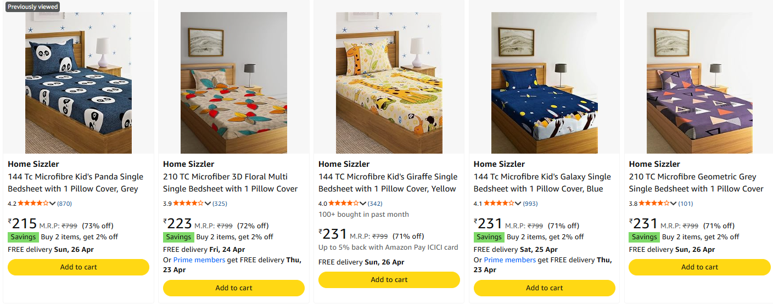Open Prime members link under Floral bedsheet
This screenshot has height=304, width=773.
click(199, 260)
